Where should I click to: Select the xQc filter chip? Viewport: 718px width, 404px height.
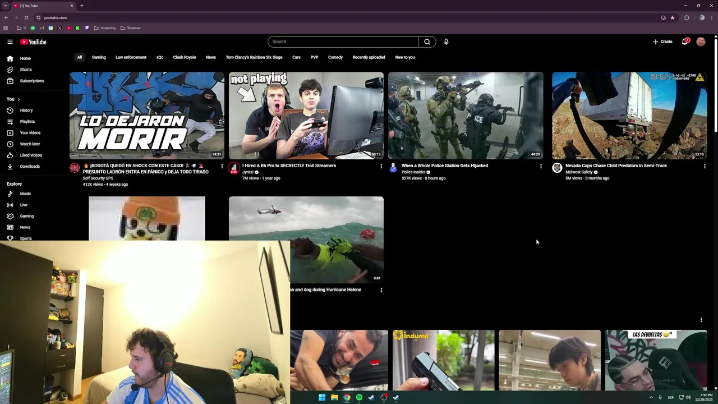(160, 57)
